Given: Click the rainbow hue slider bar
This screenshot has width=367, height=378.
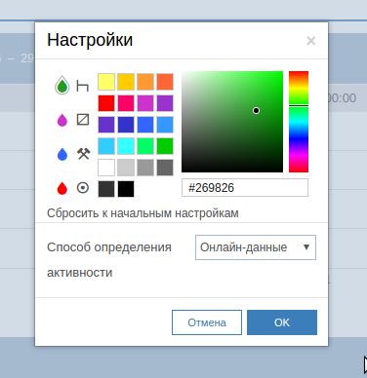Looking at the screenshot, I should [299, 122].
